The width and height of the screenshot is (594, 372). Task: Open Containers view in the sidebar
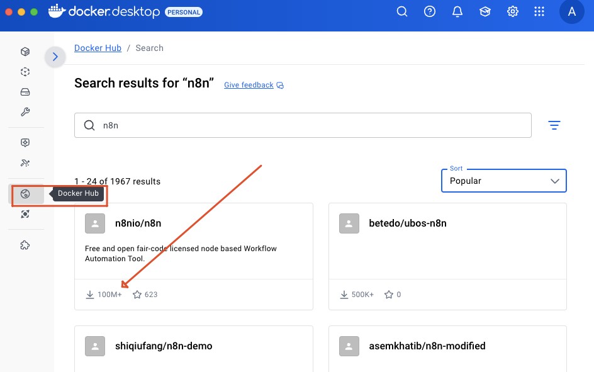click(25, 52)
